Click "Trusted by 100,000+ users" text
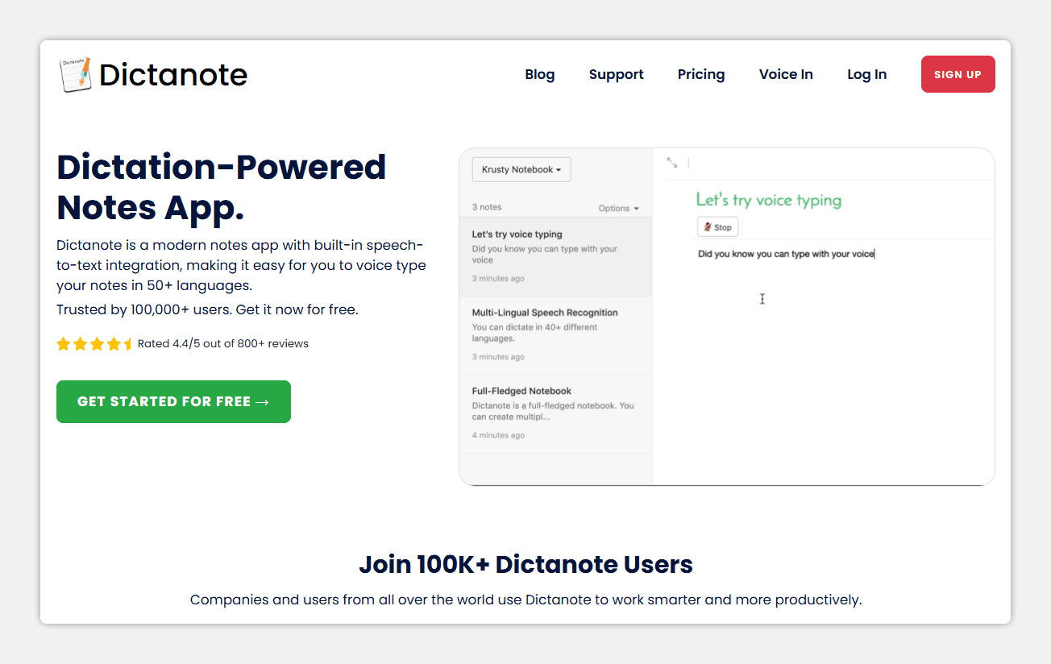Image resolution: width=1051 pixels, height=664 pixels. (144, 309)
